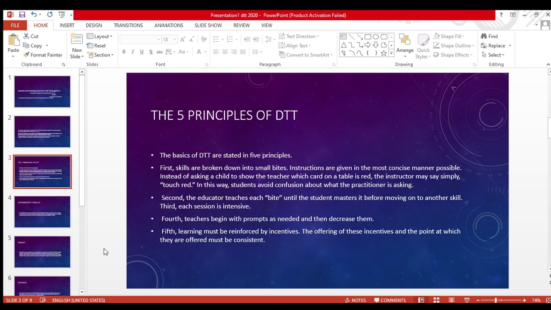Justify the paragraph text

(243, 52)
